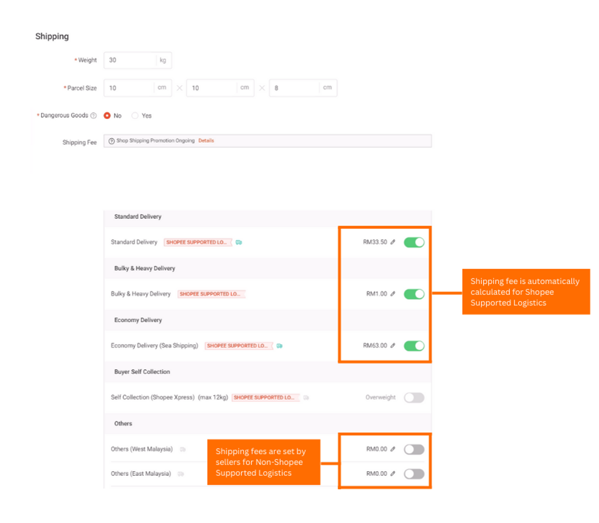The width and height of the screenshot is (599, 523).
Task: Click the truck icon next to Economy Delivery tag
Action: click(279, 345)
